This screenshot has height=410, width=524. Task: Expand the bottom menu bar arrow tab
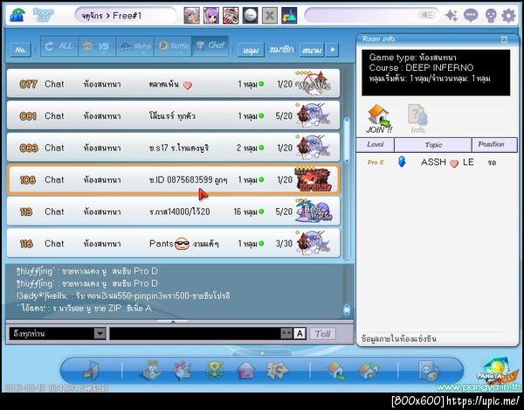262,353
